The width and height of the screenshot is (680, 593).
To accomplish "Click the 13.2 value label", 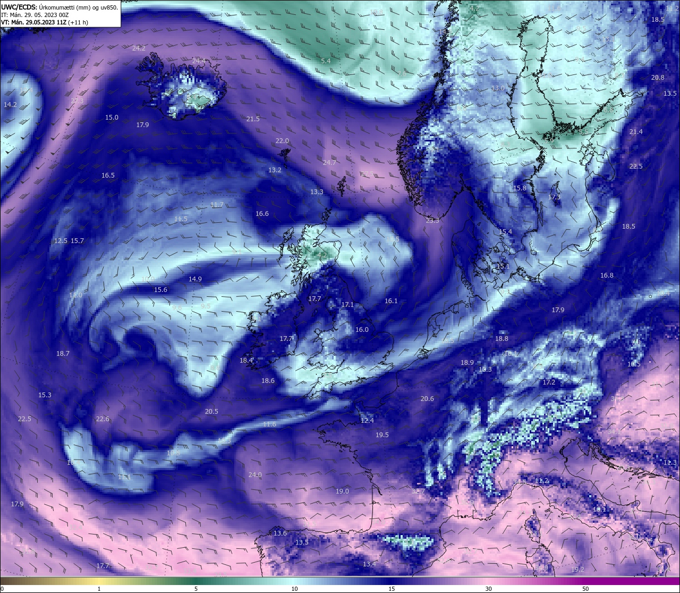I will click(275, 170).
